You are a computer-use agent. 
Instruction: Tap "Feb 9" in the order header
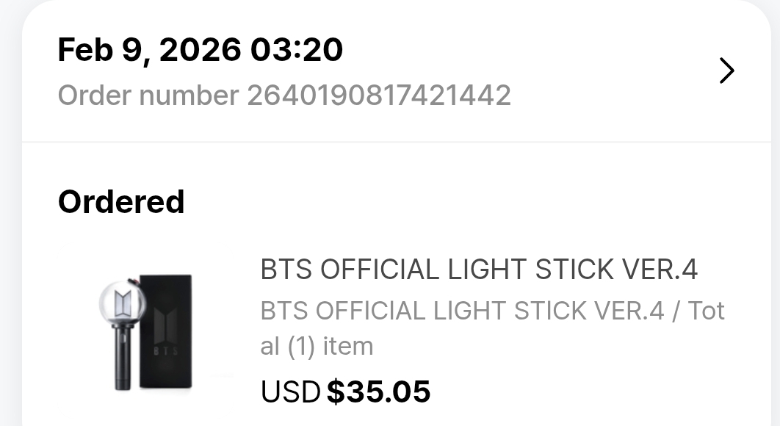[101, 50]
